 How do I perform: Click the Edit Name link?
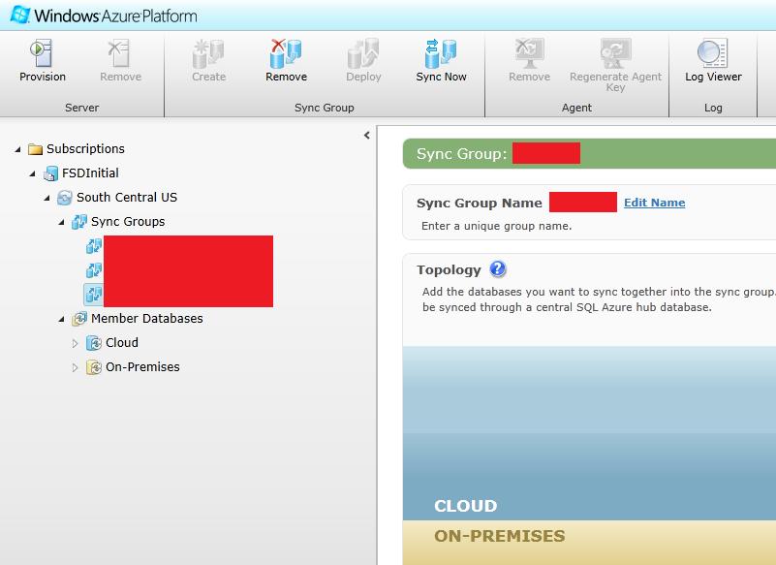(654, 203)
